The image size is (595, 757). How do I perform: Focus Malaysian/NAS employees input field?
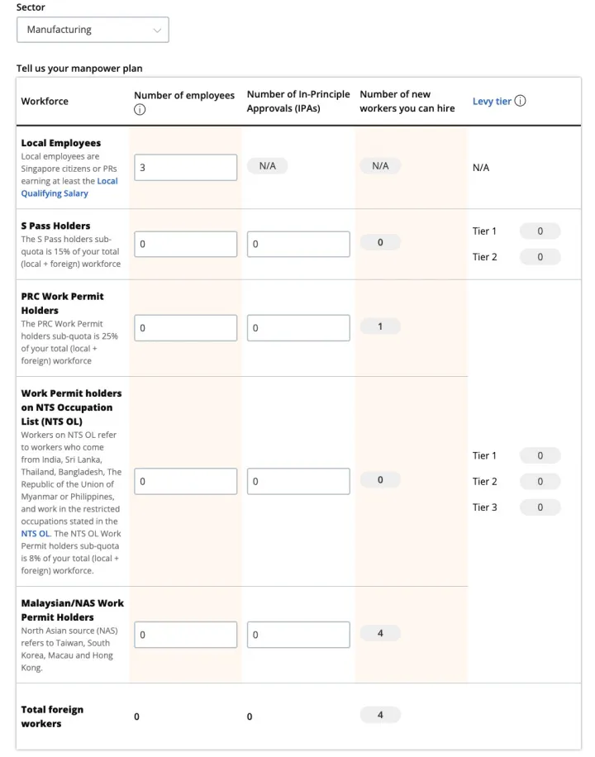[x=185, y=635]
